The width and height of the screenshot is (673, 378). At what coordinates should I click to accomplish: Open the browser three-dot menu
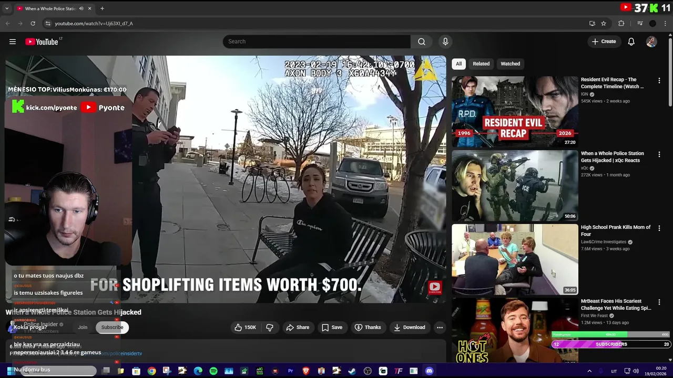(x=665, y=24)
